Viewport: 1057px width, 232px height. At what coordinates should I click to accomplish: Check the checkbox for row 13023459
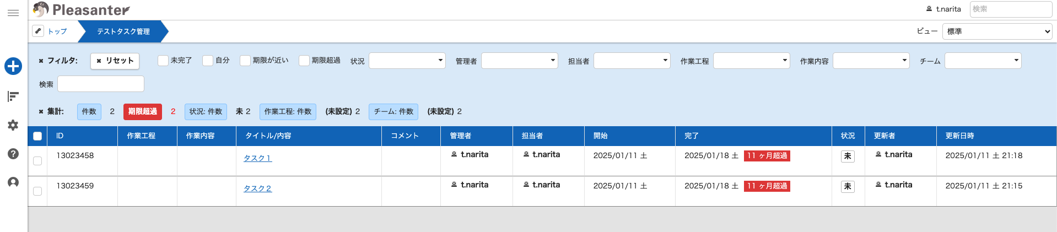pyautogui.click(x=37, y=191)
